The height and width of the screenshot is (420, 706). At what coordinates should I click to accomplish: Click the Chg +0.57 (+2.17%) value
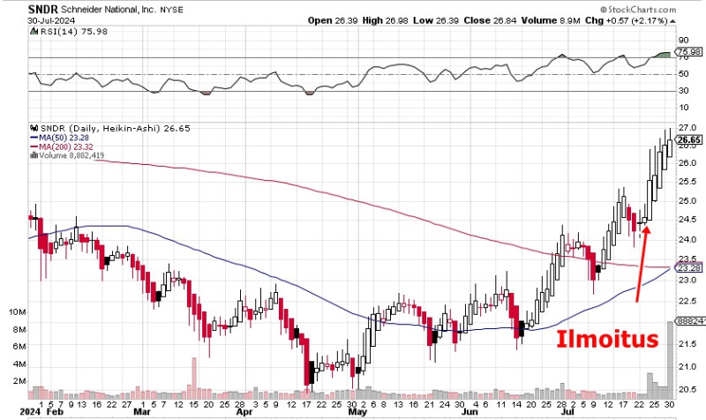click(x=626, y=20)
